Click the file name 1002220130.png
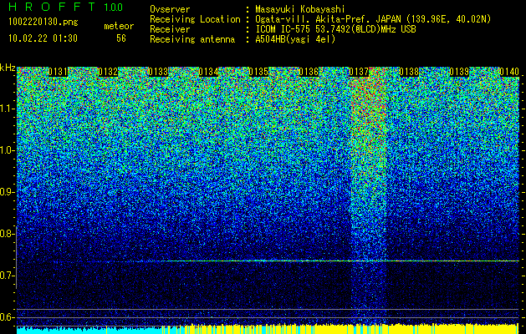Viewport: 526px width, 334px height. click(x=43, y=23)
